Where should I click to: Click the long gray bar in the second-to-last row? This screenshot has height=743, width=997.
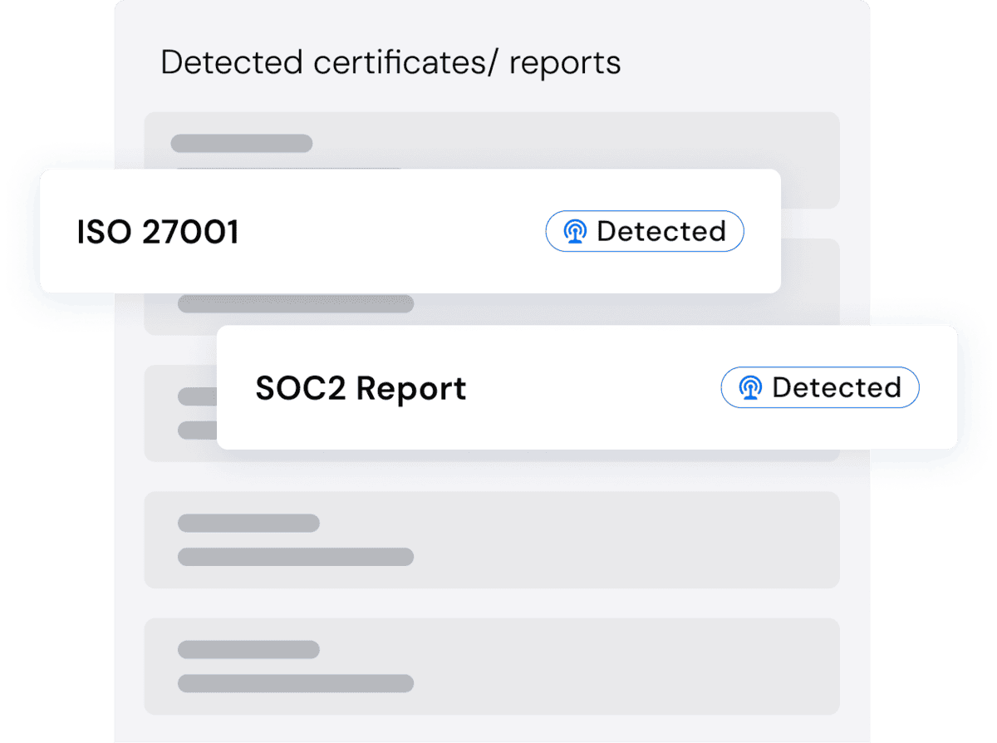pos(295,557)
